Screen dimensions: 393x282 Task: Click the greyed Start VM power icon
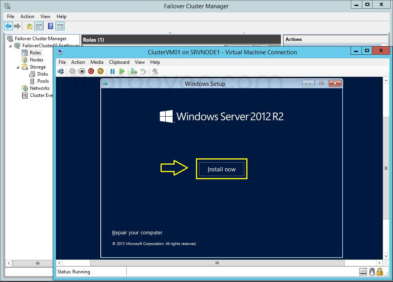coord(72,72)
